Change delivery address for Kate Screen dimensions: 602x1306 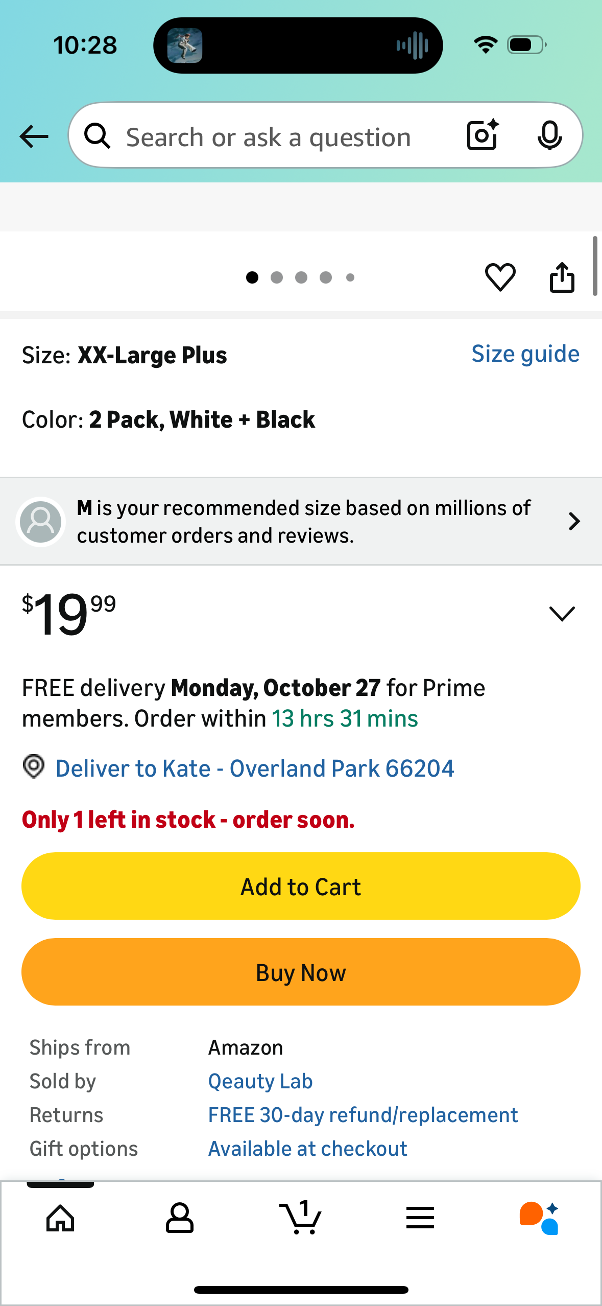[254, 768]
